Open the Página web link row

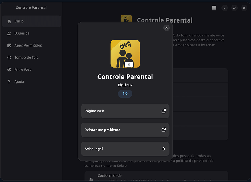(x=120, y=111)
